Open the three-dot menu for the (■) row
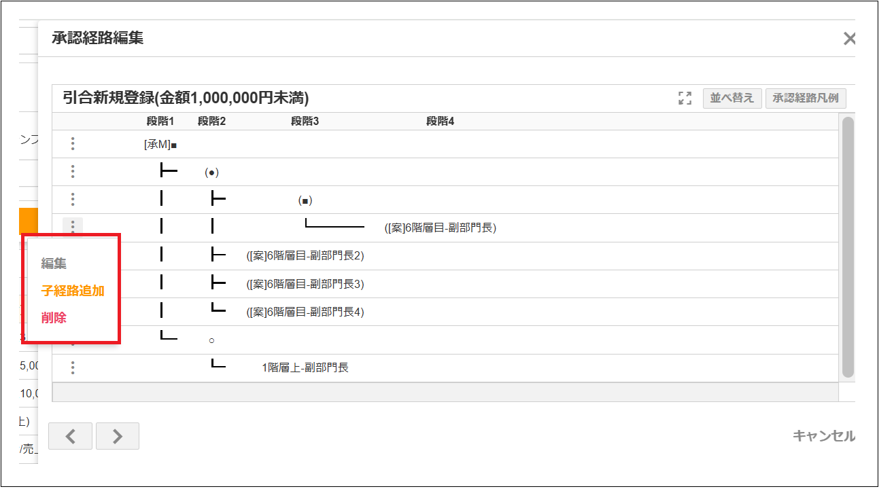The height and width of the screenshot is (489, 879). pyautogui.click(x=73, y=200)
